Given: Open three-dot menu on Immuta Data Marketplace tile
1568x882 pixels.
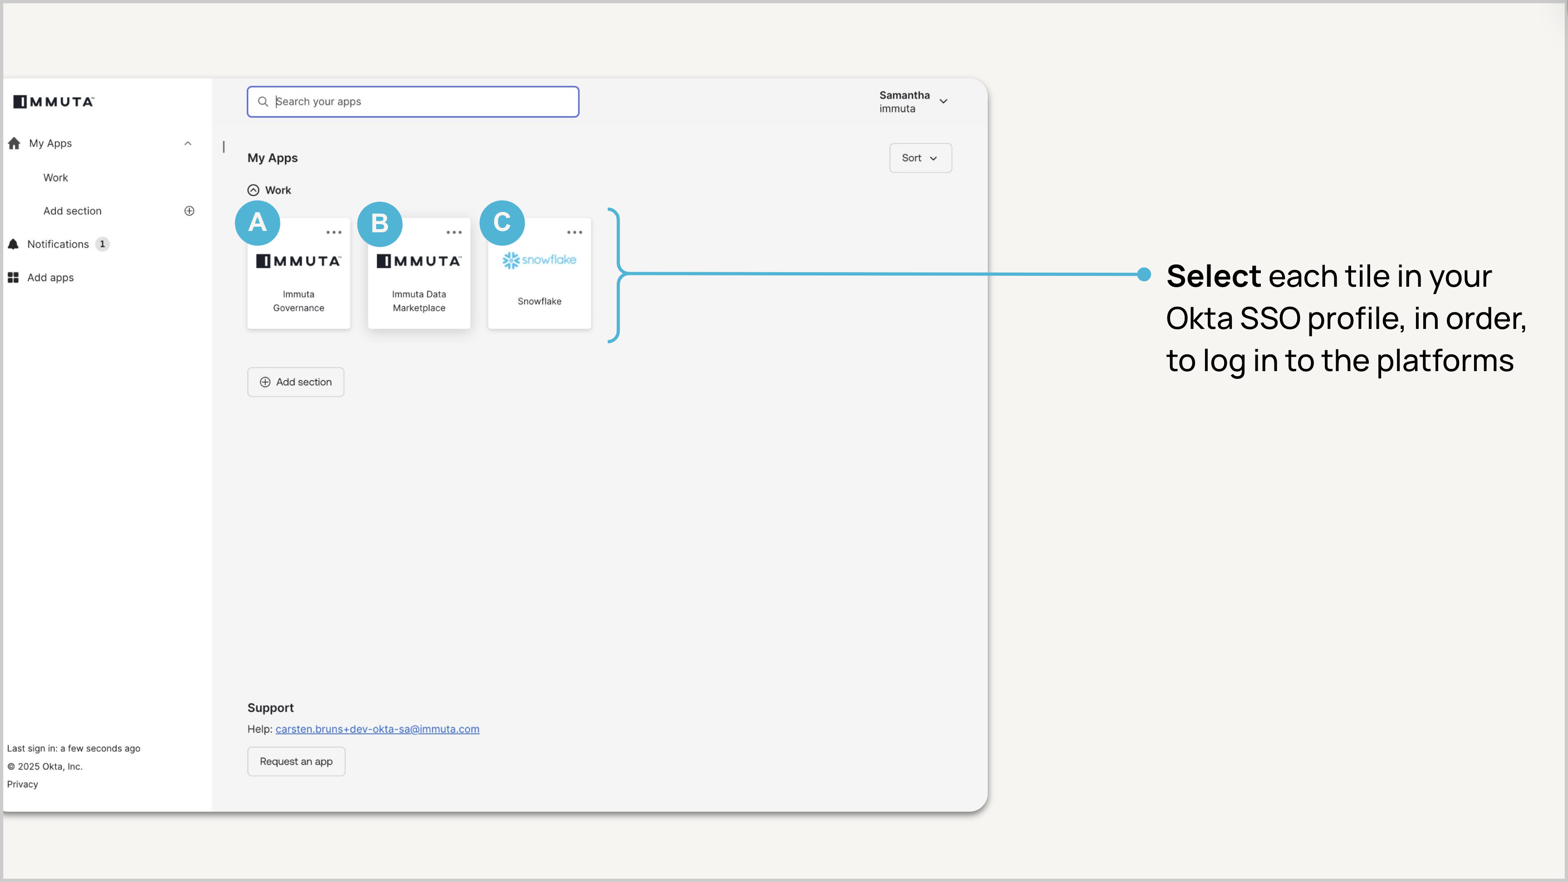Looking at the screenshot, I should (454, 232).
